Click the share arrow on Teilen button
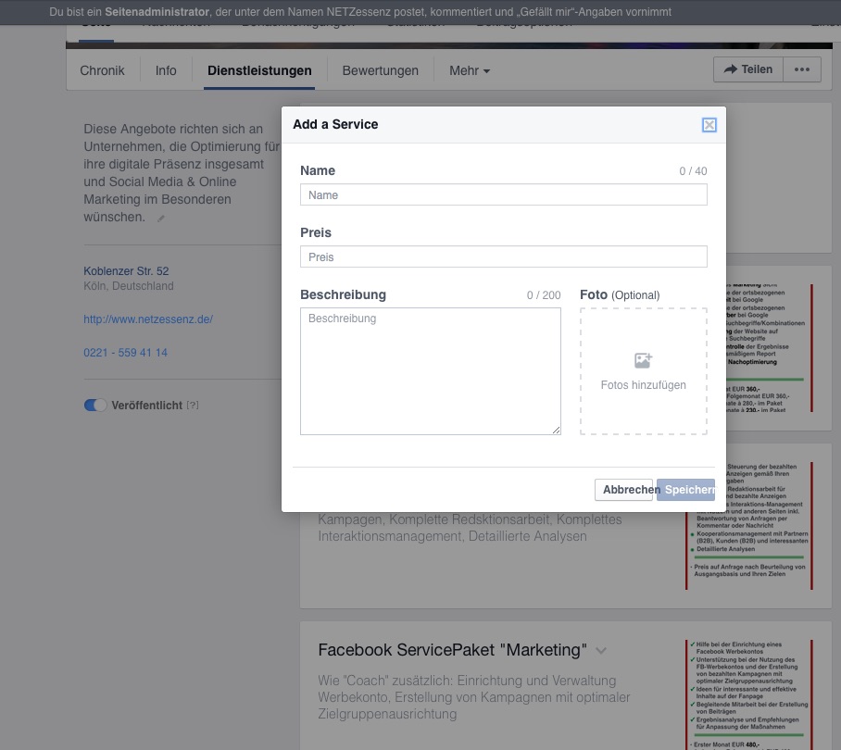Viewport: 841px width, 750px height. coord(730,69)
